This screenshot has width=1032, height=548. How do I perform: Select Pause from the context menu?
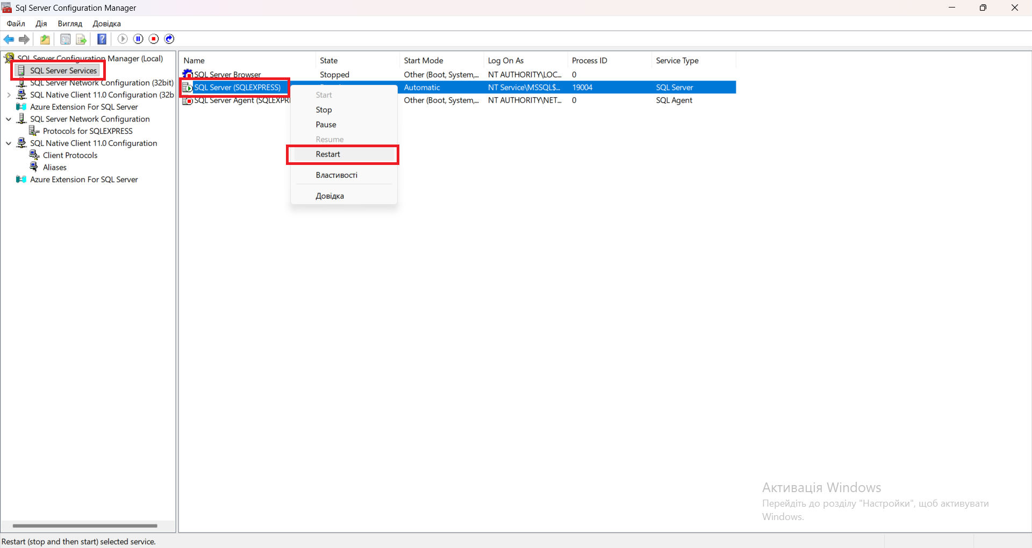point(326,125)
